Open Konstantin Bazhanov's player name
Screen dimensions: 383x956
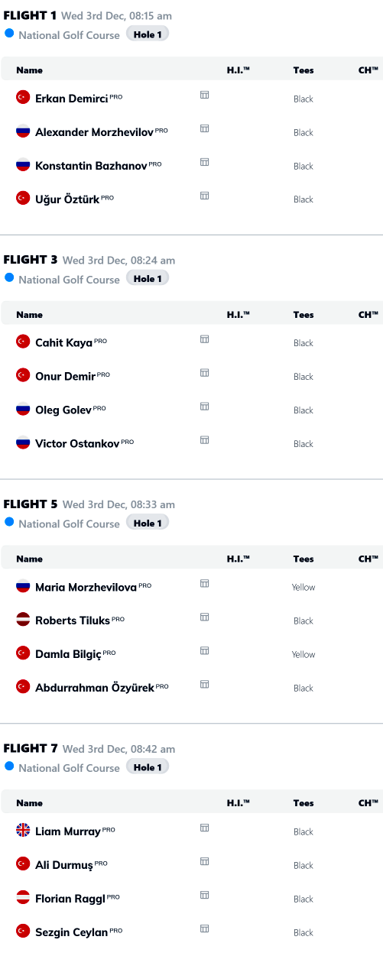(91, 165)
